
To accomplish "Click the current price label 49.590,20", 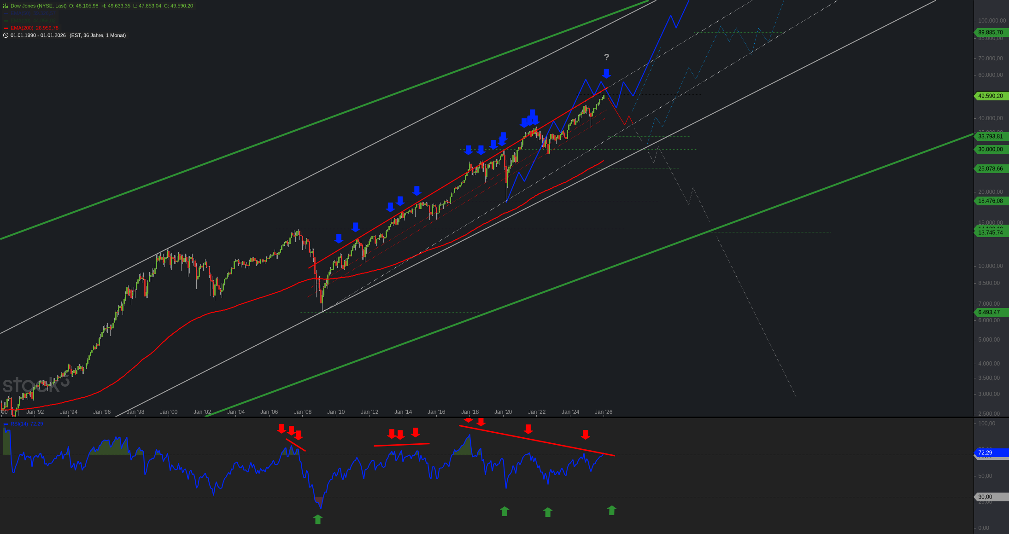I will tap(991, 96).
